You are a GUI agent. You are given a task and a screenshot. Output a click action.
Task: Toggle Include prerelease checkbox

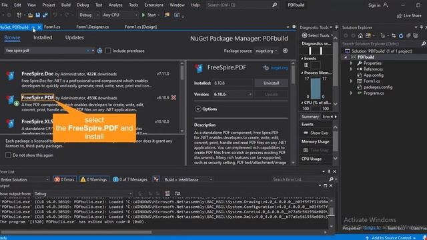108,51
